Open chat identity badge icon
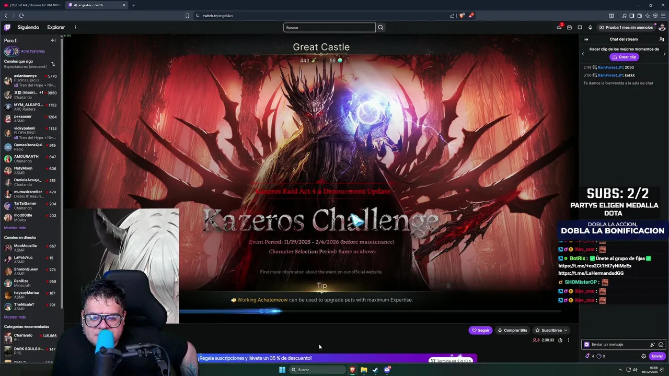669x376 pixels. coord(586,345)
